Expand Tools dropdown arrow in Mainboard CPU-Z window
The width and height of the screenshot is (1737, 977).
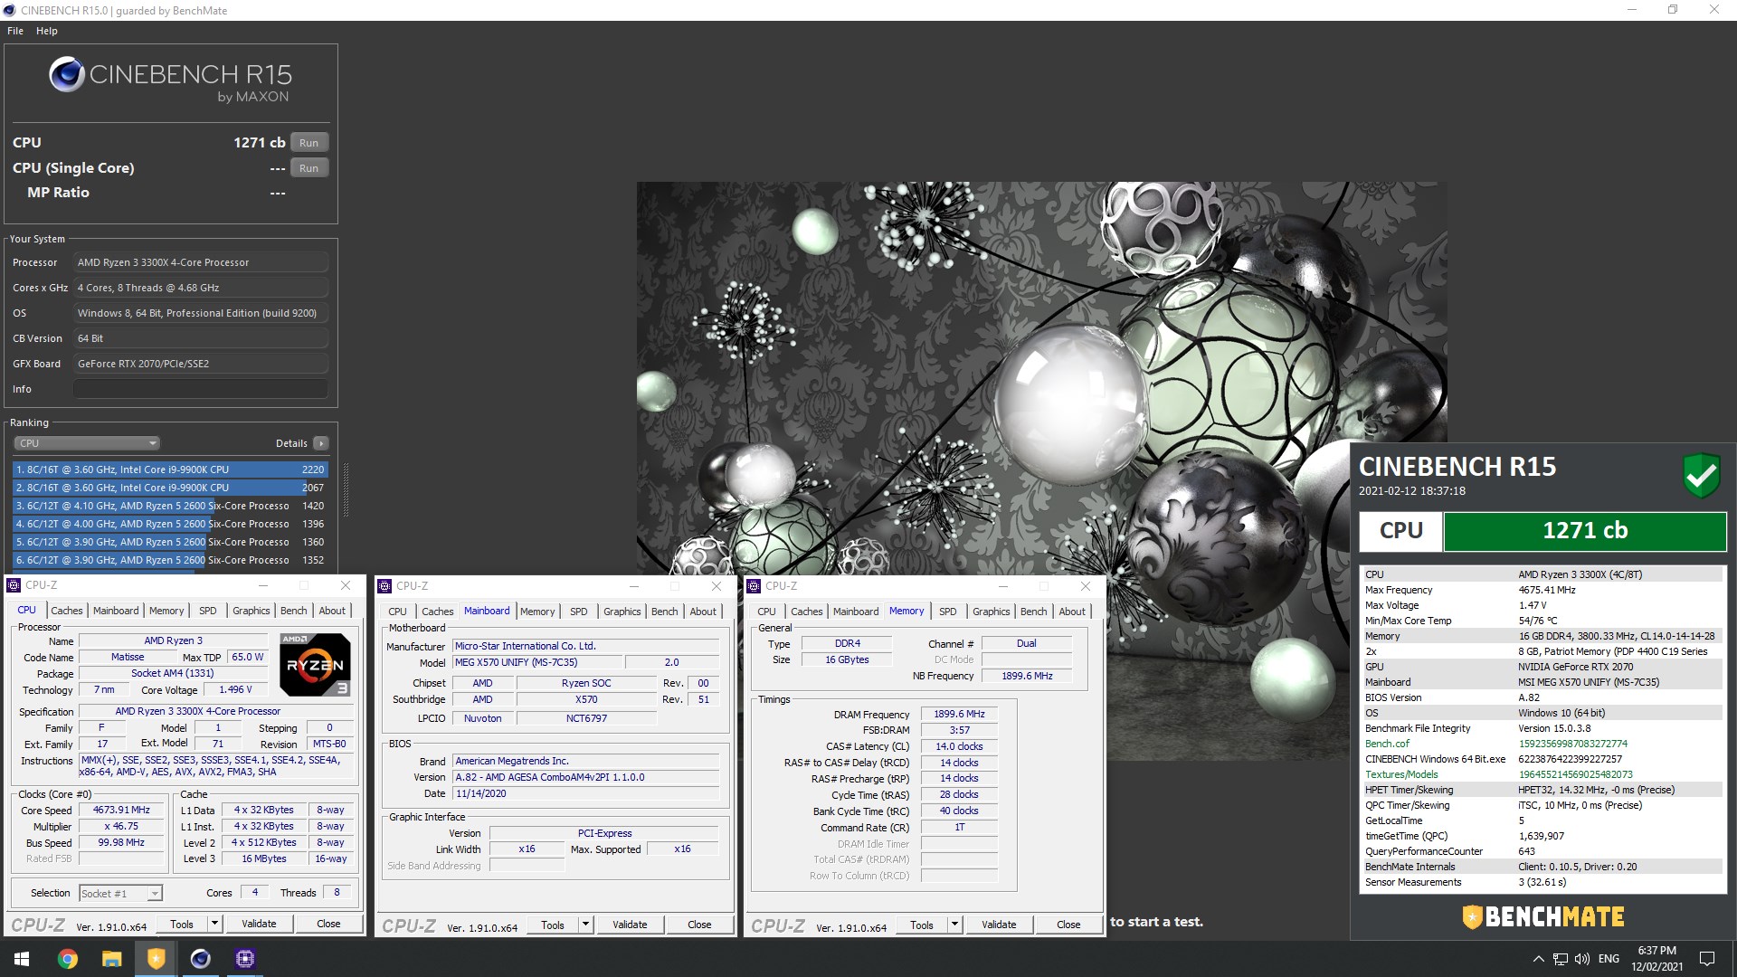pyautogui.click(x=585, y=925)
